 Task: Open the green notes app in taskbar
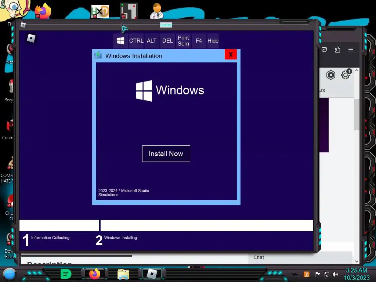(x=66, y=274)
